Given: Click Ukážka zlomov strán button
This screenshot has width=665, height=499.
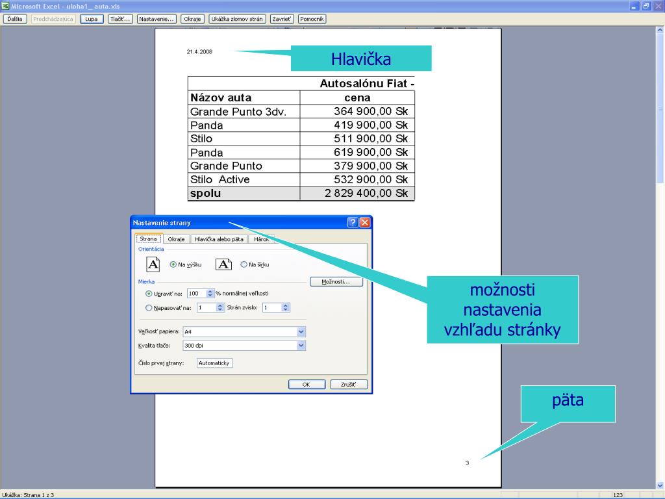Looking at the screenshot, I should coord(237,19).
